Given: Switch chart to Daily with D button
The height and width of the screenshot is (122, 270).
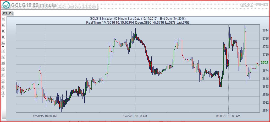Looking at the screenshot, I should [3, 75].
